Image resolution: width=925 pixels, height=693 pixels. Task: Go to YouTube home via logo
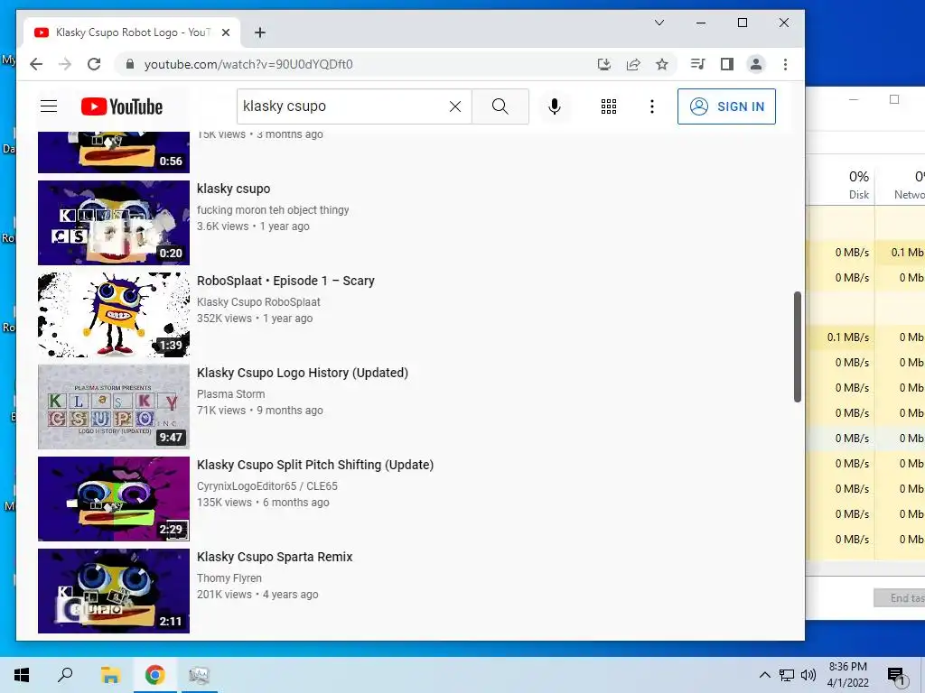[x=122, y=106]
